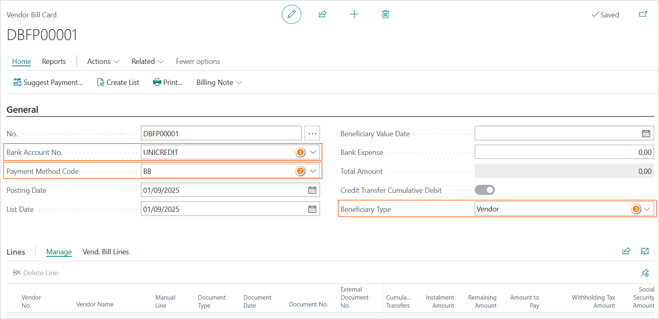Expand the Bank Account No. dropdown
The height and width of the screenshot is (319, 659).
pos(313,152)
